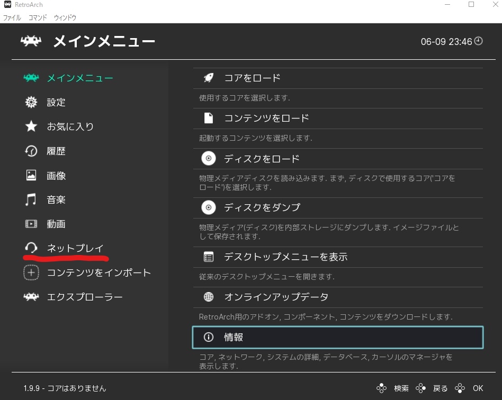Click the music note icon for 音楽
This screenshot has width=502, height=400.
[31, 199]
